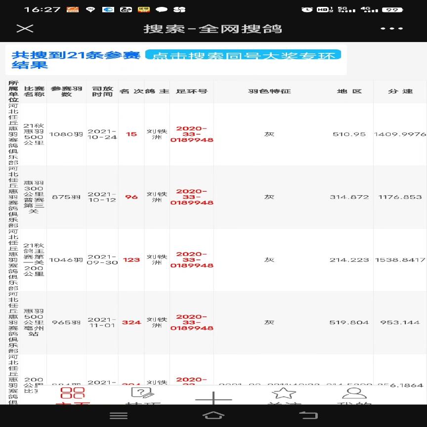Select distance value 519.804
The width and height of the screenshot is (427, 427).
pyautogui.click(x=349, y=322)
